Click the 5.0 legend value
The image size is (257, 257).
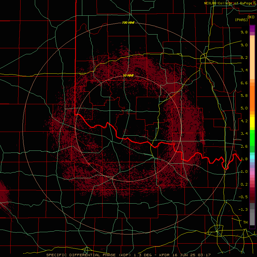(244, 108)
